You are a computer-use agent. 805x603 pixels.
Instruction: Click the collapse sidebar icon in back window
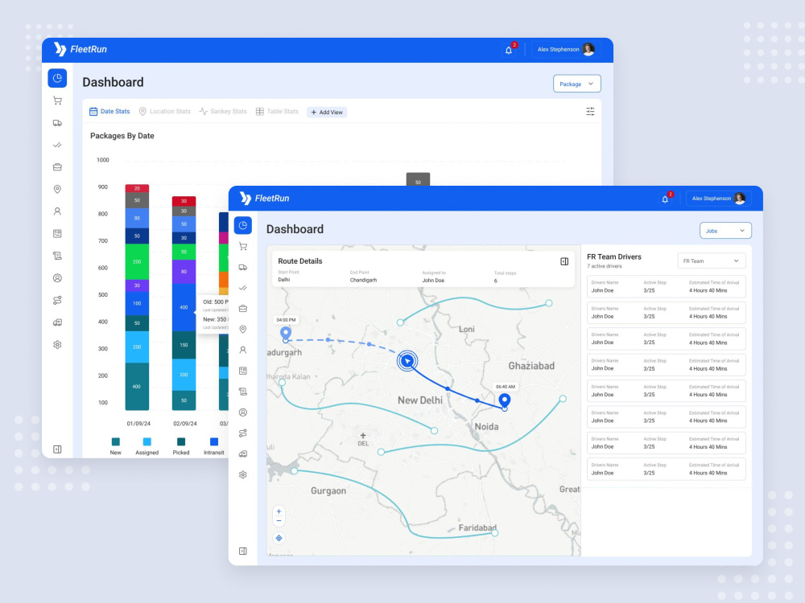(x=57, y=449)
